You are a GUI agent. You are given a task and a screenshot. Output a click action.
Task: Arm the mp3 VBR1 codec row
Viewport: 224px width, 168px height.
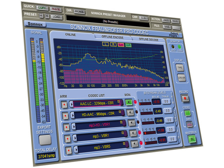coord(68,139)
